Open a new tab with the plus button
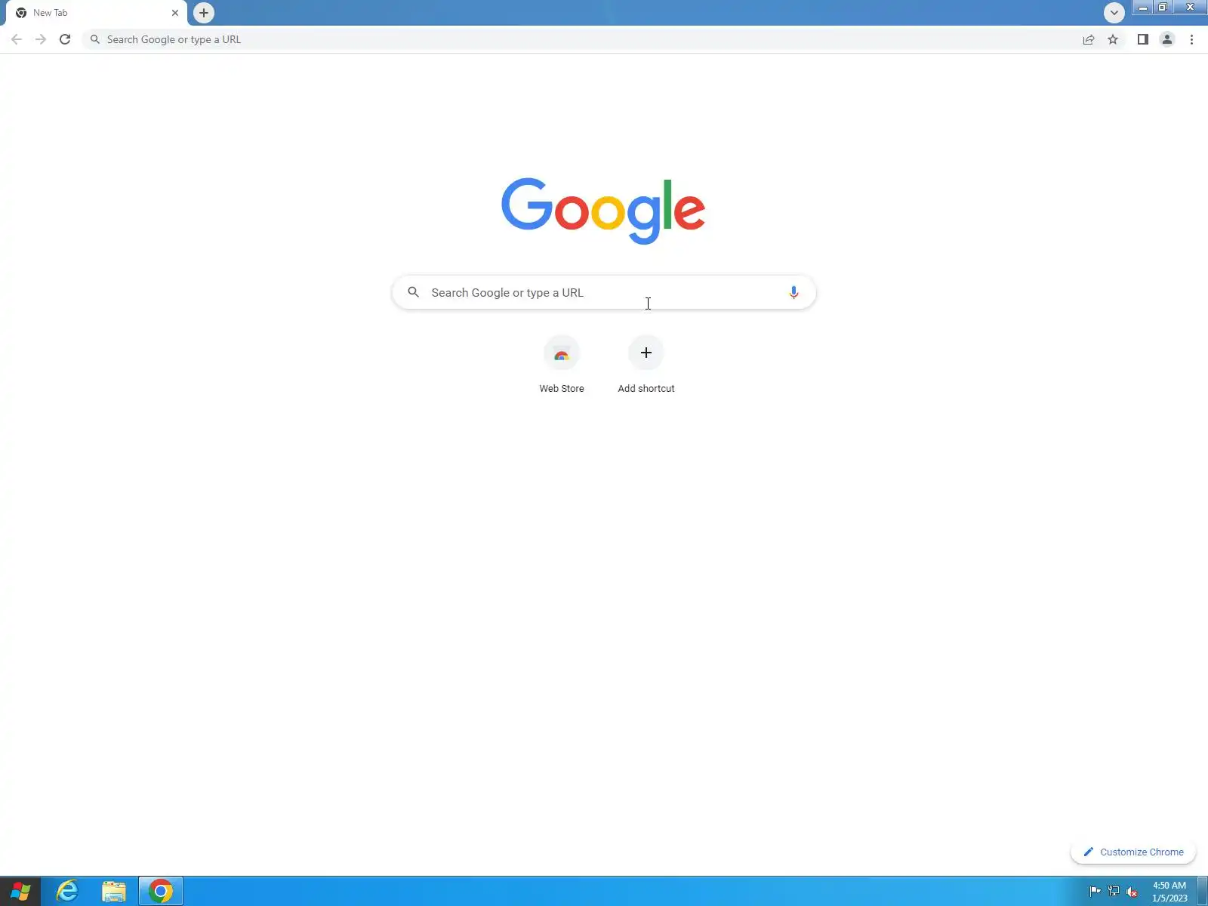 204,13
